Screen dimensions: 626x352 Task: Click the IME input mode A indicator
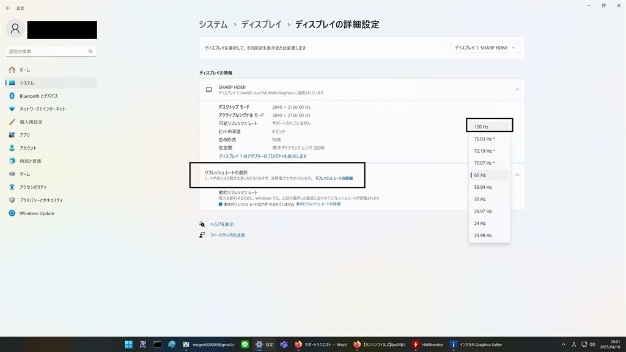click(x=573, y=345)
